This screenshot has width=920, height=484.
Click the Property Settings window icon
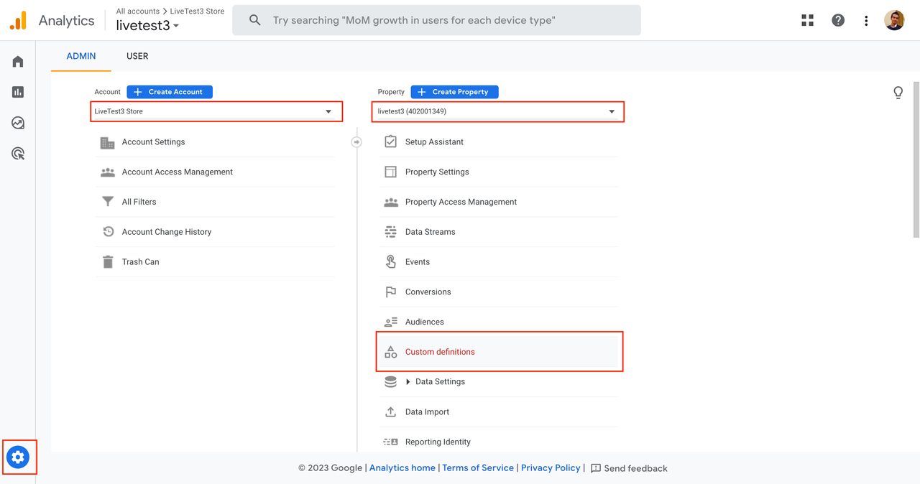tap(391, 172)
